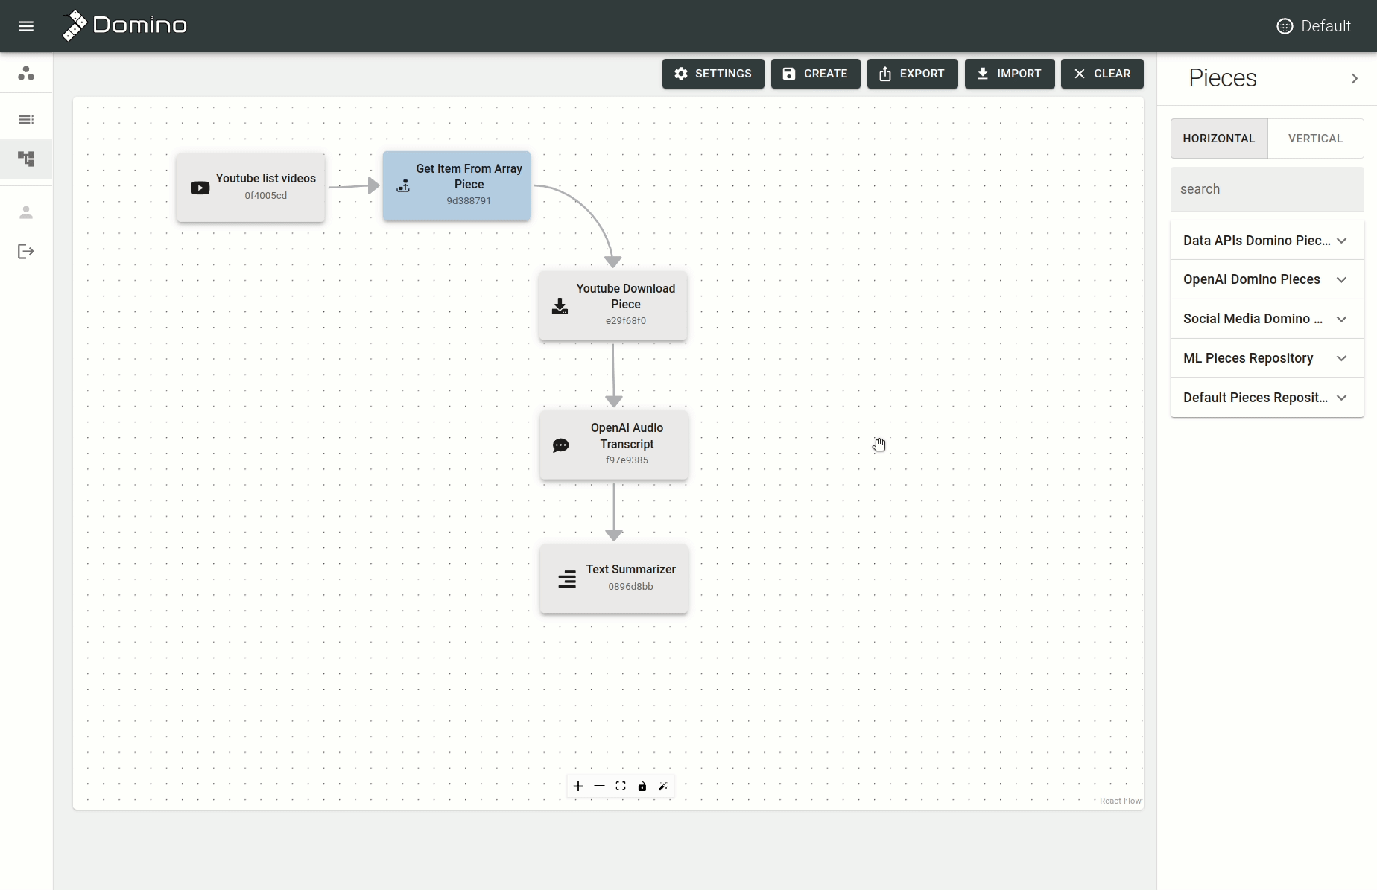Screen dimensions: 1377x890
Task: Select the Text Summarizer node
Action: (x=613, y=579)
